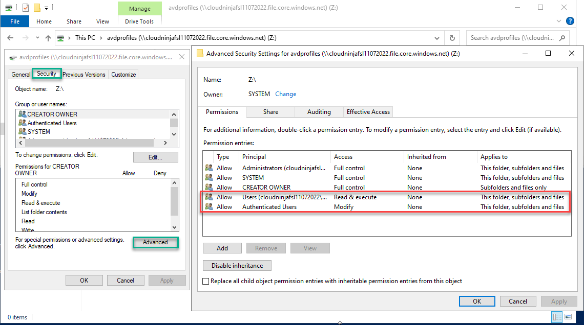Go up one folder level
The height and width of the screenshot is (325, 584).
(x=48, y=38)
